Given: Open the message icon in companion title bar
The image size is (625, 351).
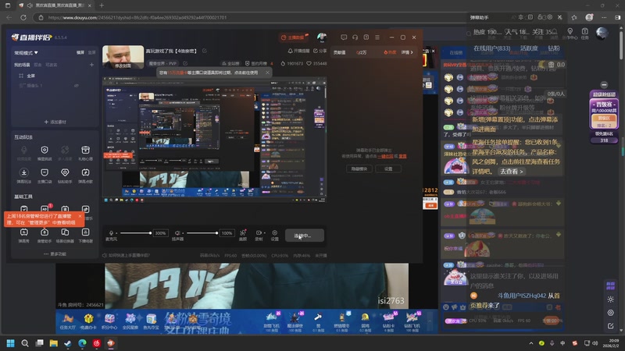Looking at the screenshot, I should 344,37.
